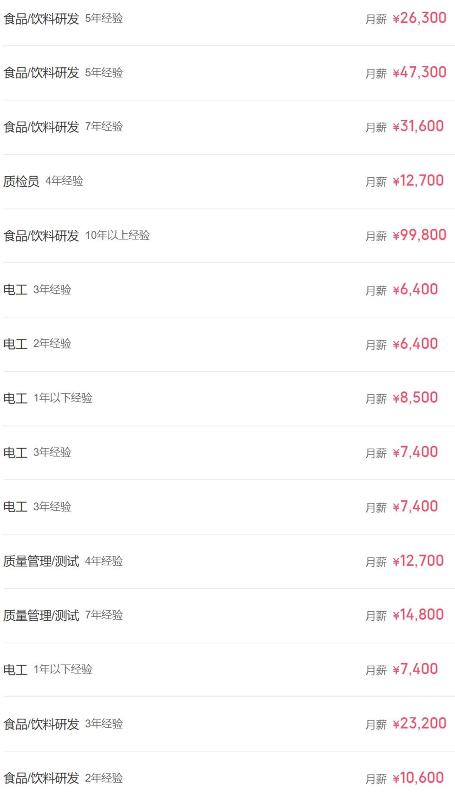Click 3年经验 label beside 食品/饮料研发
Screen dimensions: 455x798
pyautogui.click(x=104, y=724)
